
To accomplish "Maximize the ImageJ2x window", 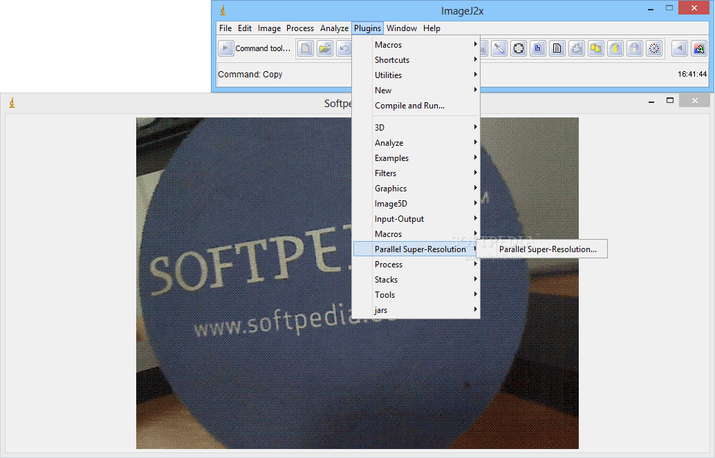I will point(669,8).
